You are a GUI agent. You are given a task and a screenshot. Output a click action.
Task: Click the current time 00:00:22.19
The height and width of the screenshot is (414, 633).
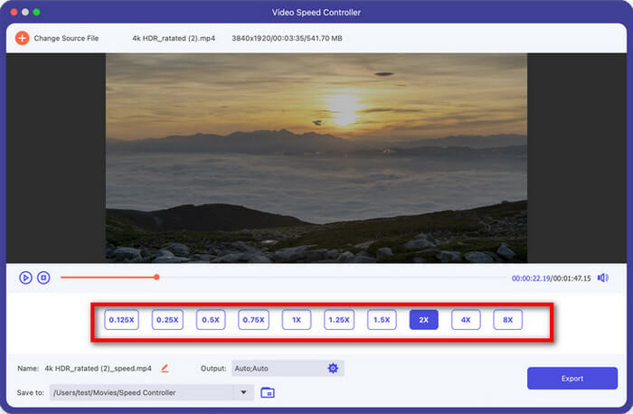[531, 278]
